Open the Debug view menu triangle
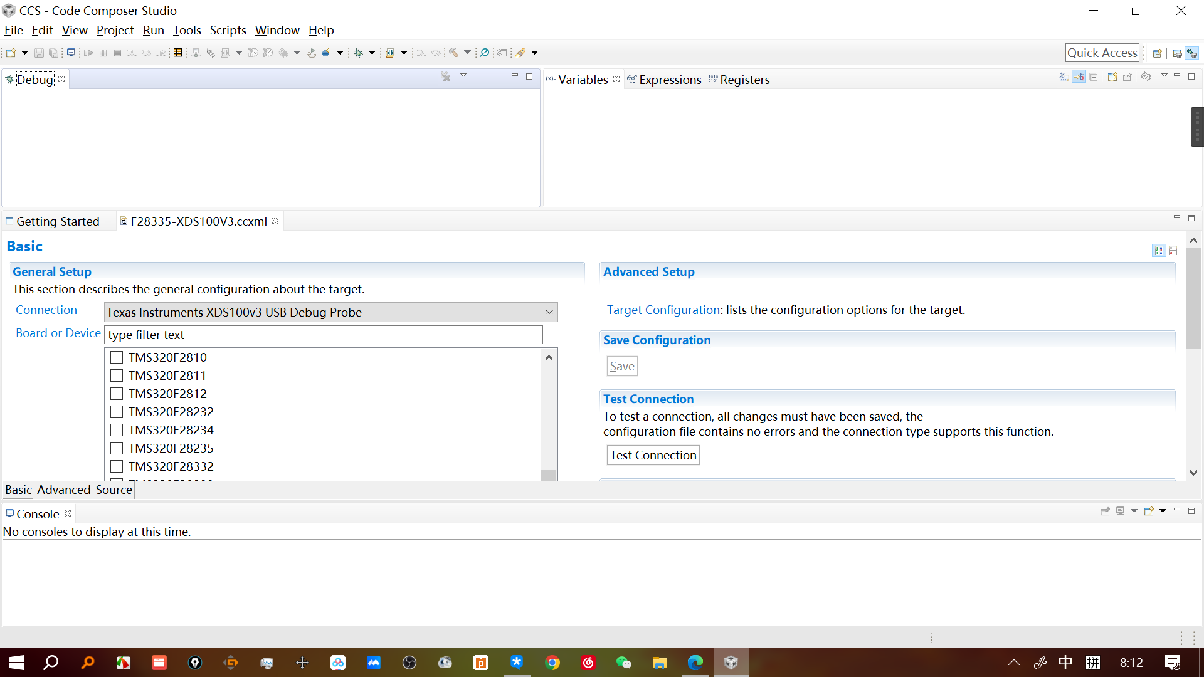1204x677 pixels. click(x=463, y=75)
